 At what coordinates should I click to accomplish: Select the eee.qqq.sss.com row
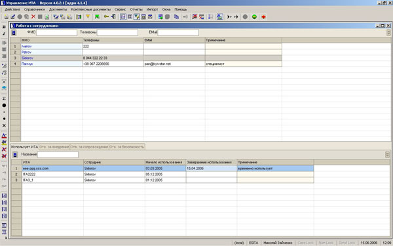pyautogui.click(x=162, y=169)
